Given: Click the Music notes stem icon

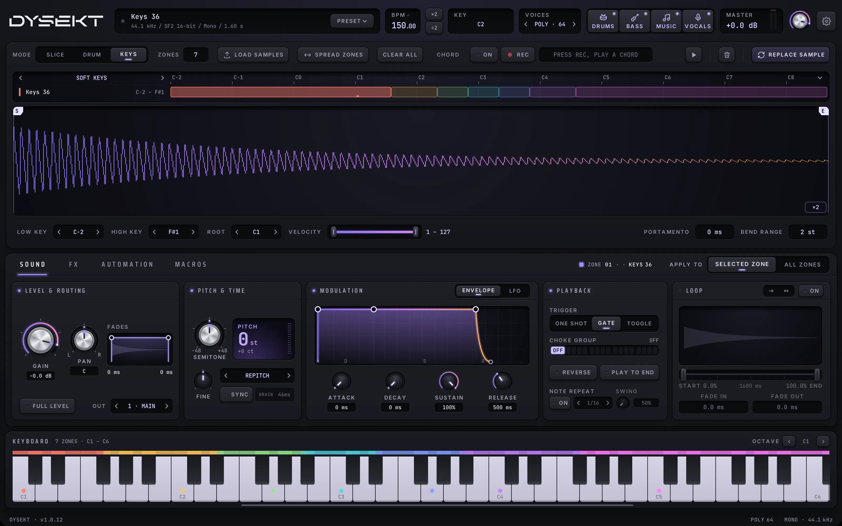Looking at the screenshot, I should [666, 17].
